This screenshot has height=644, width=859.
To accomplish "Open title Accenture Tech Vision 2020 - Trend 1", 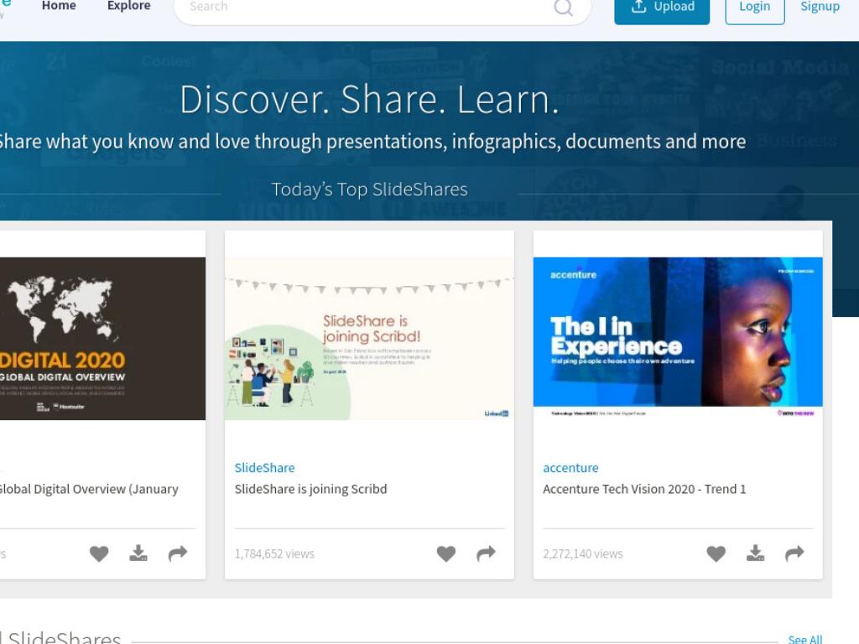I will coord(644,489).
